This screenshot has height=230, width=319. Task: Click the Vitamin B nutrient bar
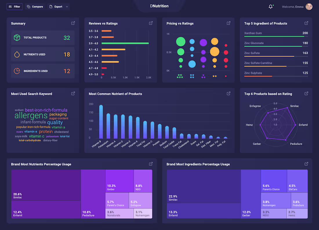(101, 122)
